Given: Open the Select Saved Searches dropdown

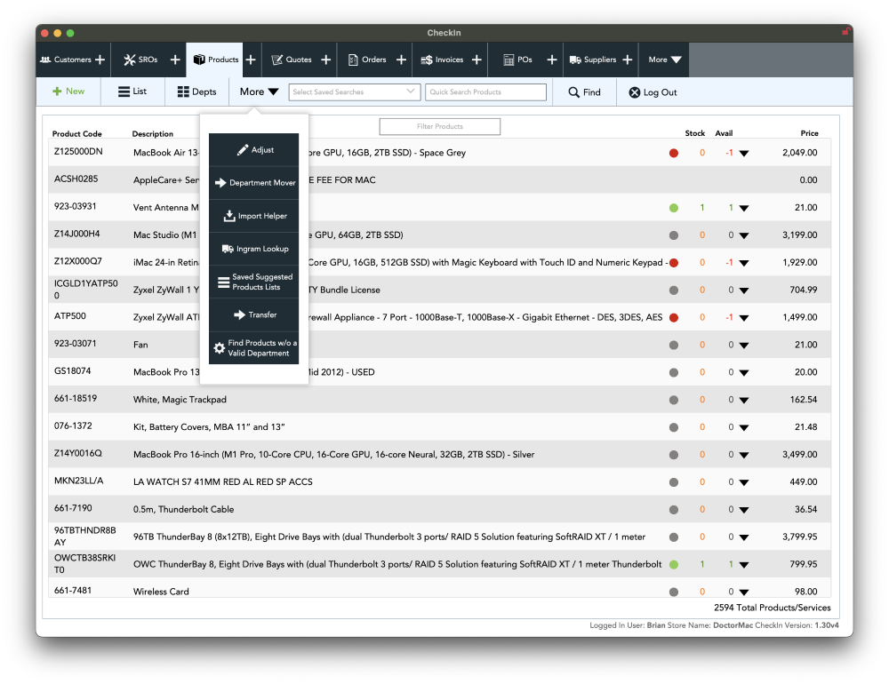Looking at the screenshot, I should [x=354, y=91].
